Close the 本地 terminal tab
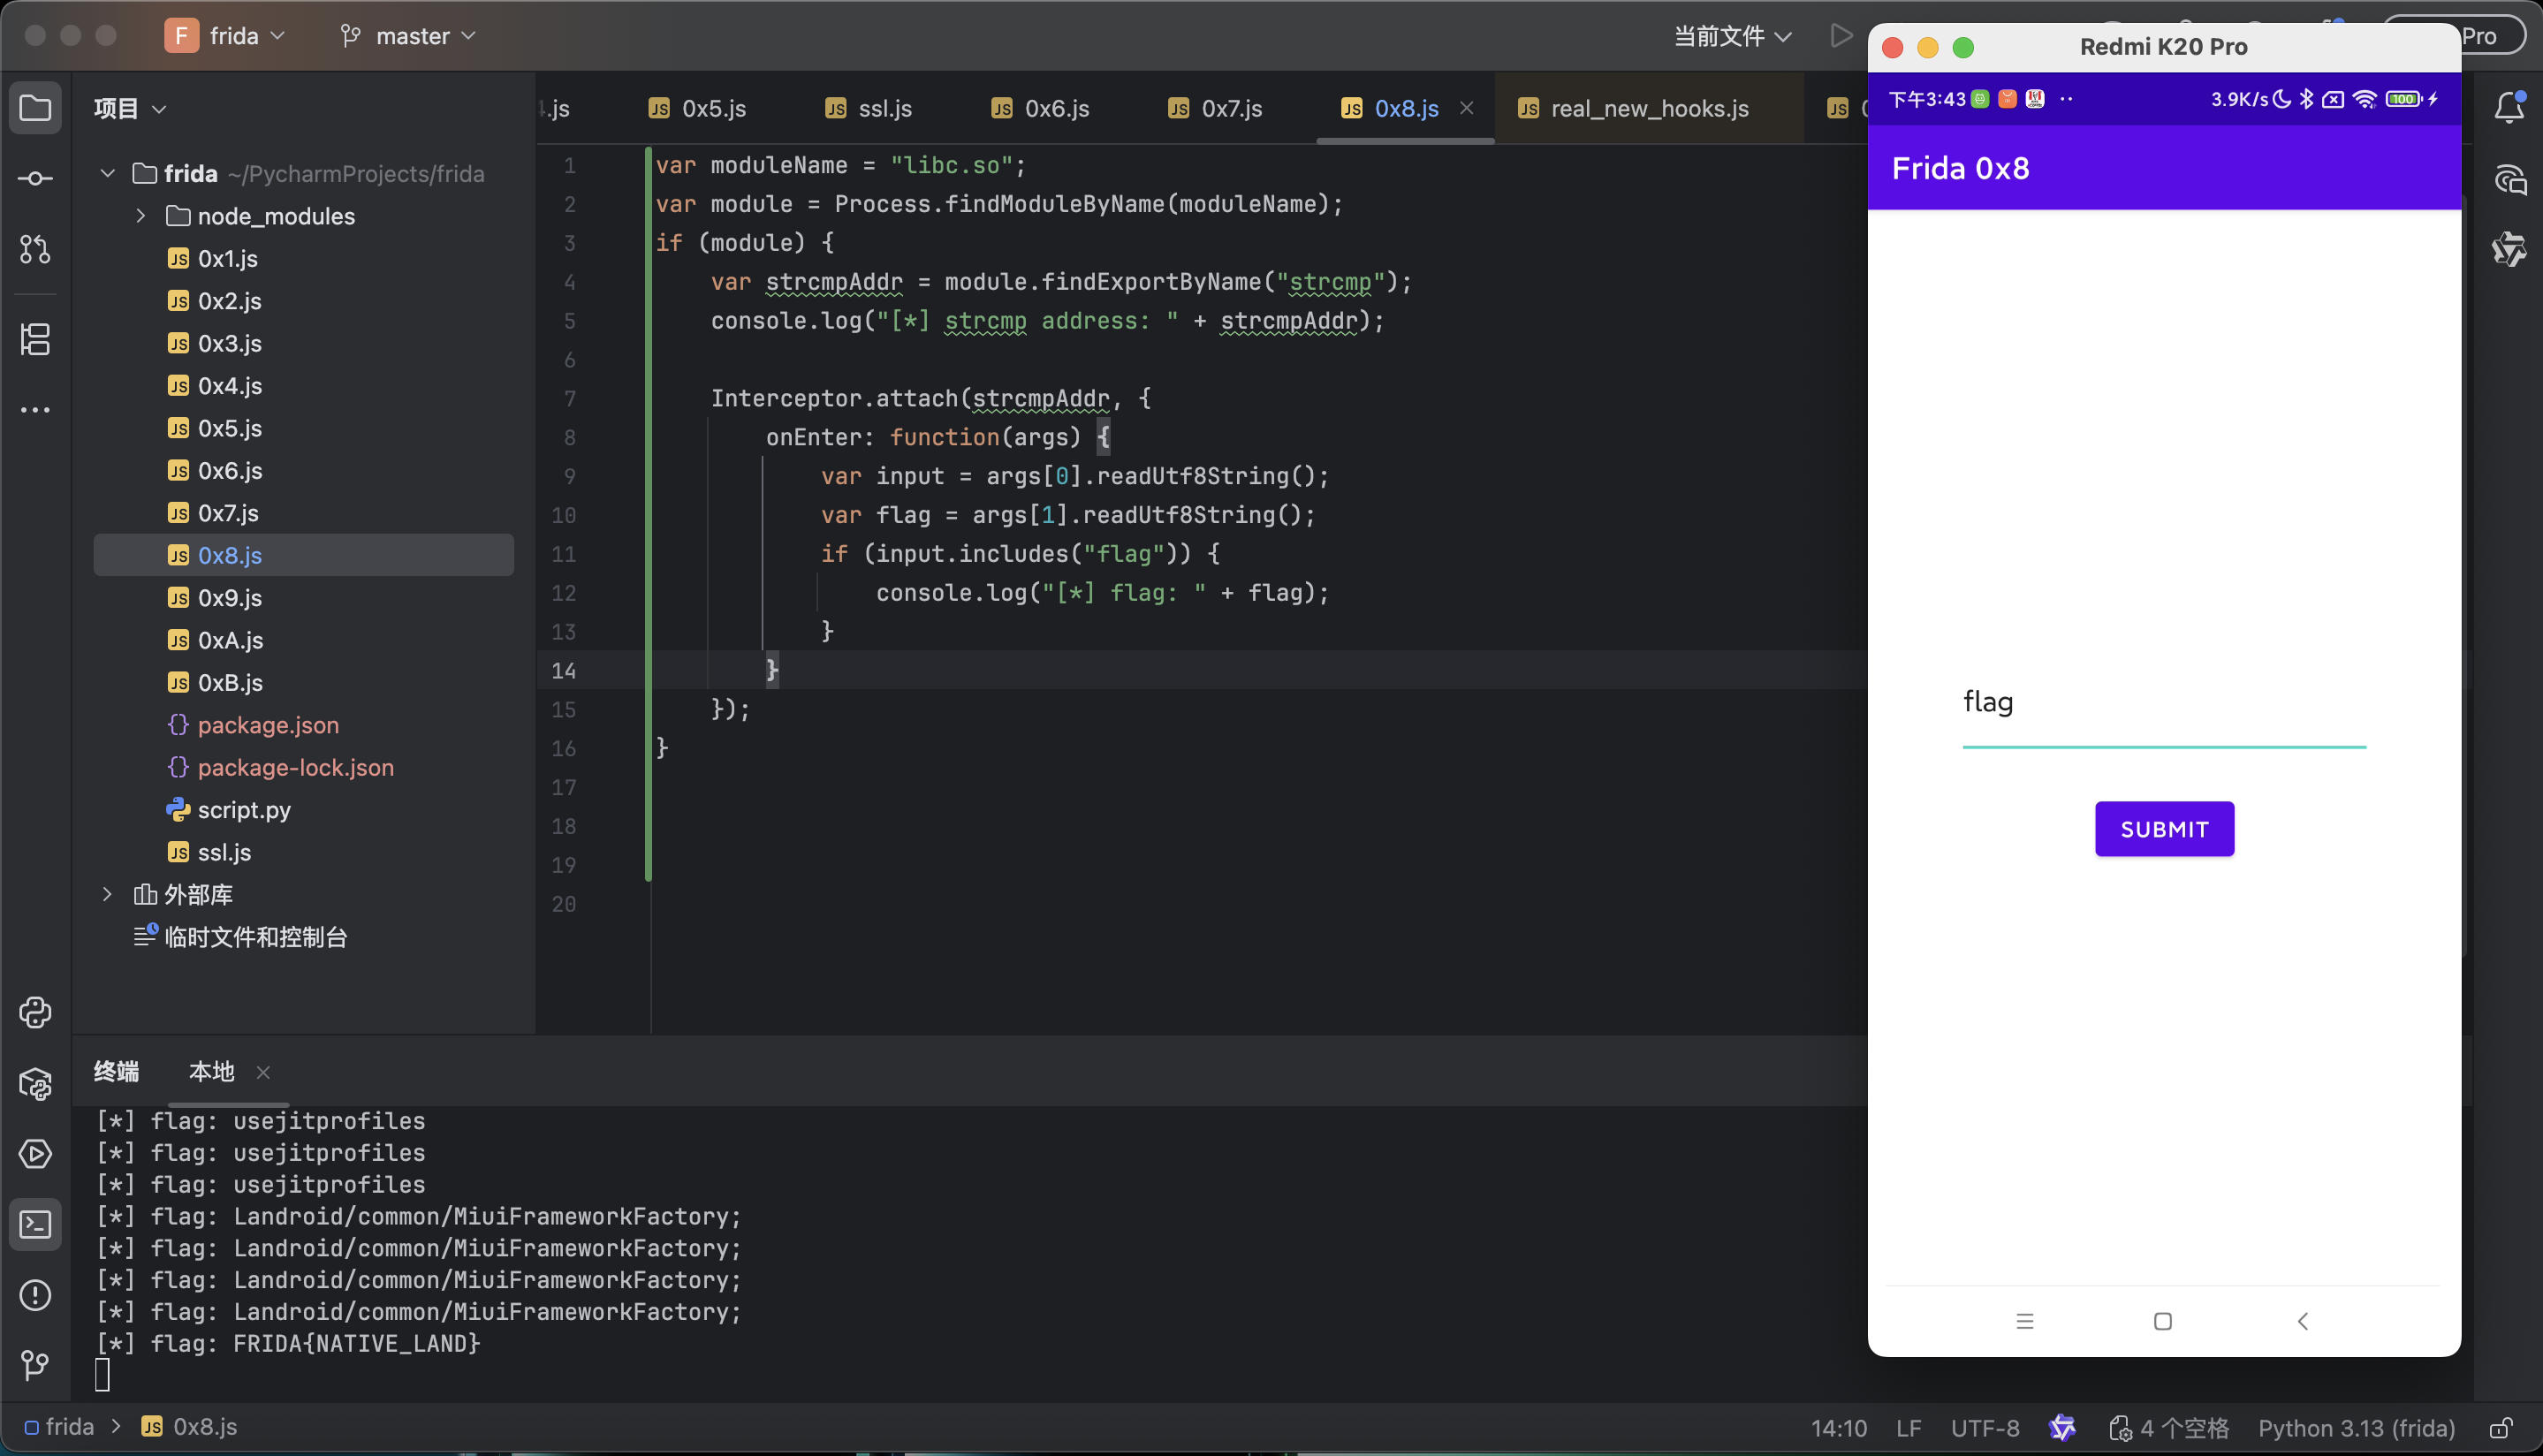Viewport: 2543px width, 1456px height. [x=263, y=1072]
